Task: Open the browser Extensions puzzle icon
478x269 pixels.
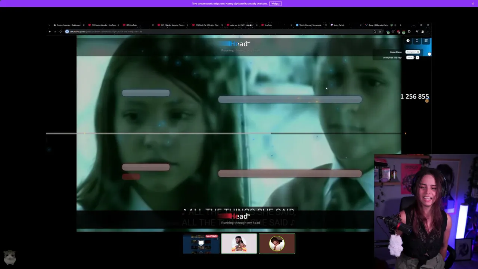Action: (x=409, y=31)
